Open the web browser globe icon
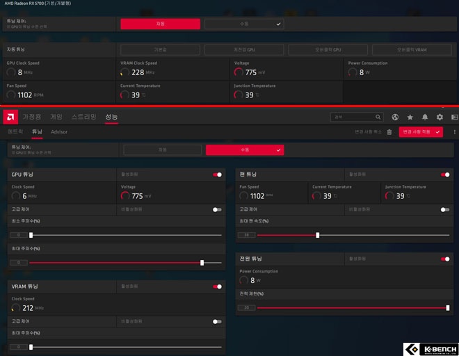 395,117
